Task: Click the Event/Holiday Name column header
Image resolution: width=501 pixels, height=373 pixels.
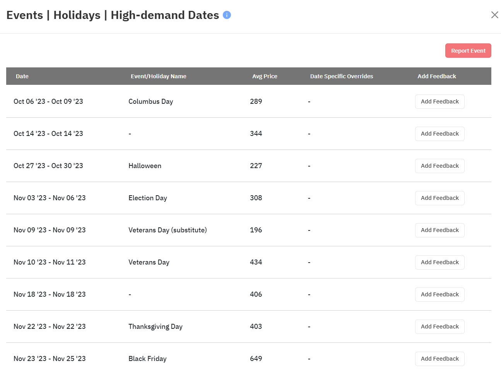Action: coord(159,76)
